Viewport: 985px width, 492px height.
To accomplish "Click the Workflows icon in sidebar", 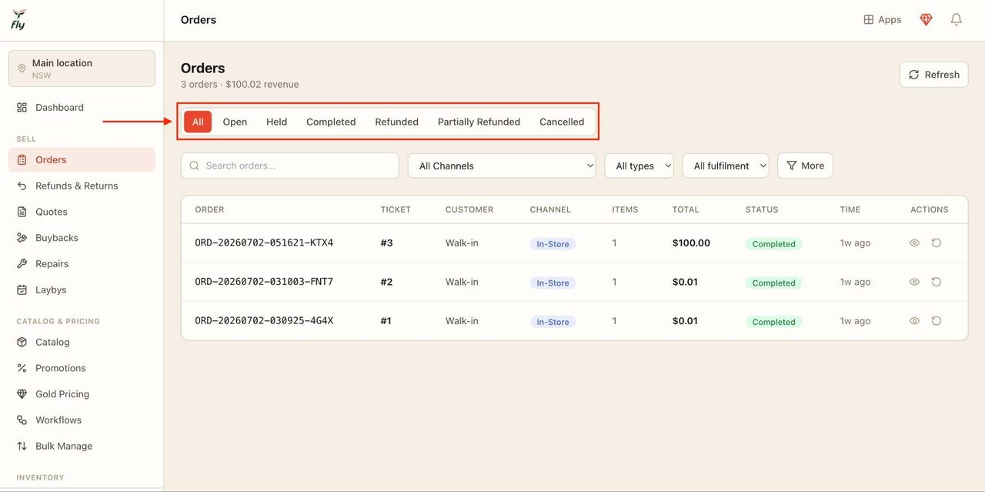I will [22, 420].
